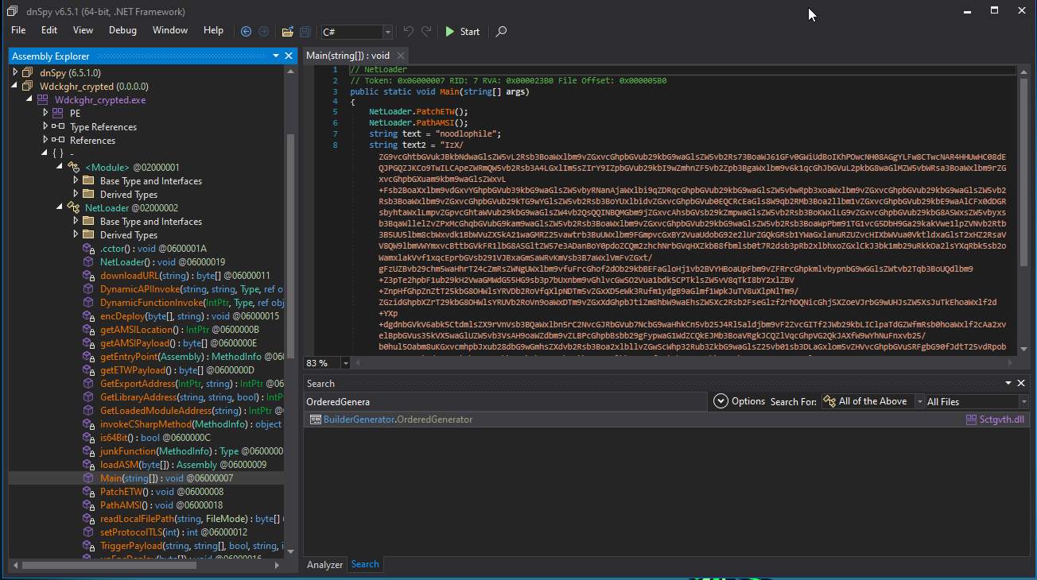The height and width of the screenshot is (580, 1037).
Task: Open BuilderGenerator.OrderedGenerator search result
Action: 390,420
